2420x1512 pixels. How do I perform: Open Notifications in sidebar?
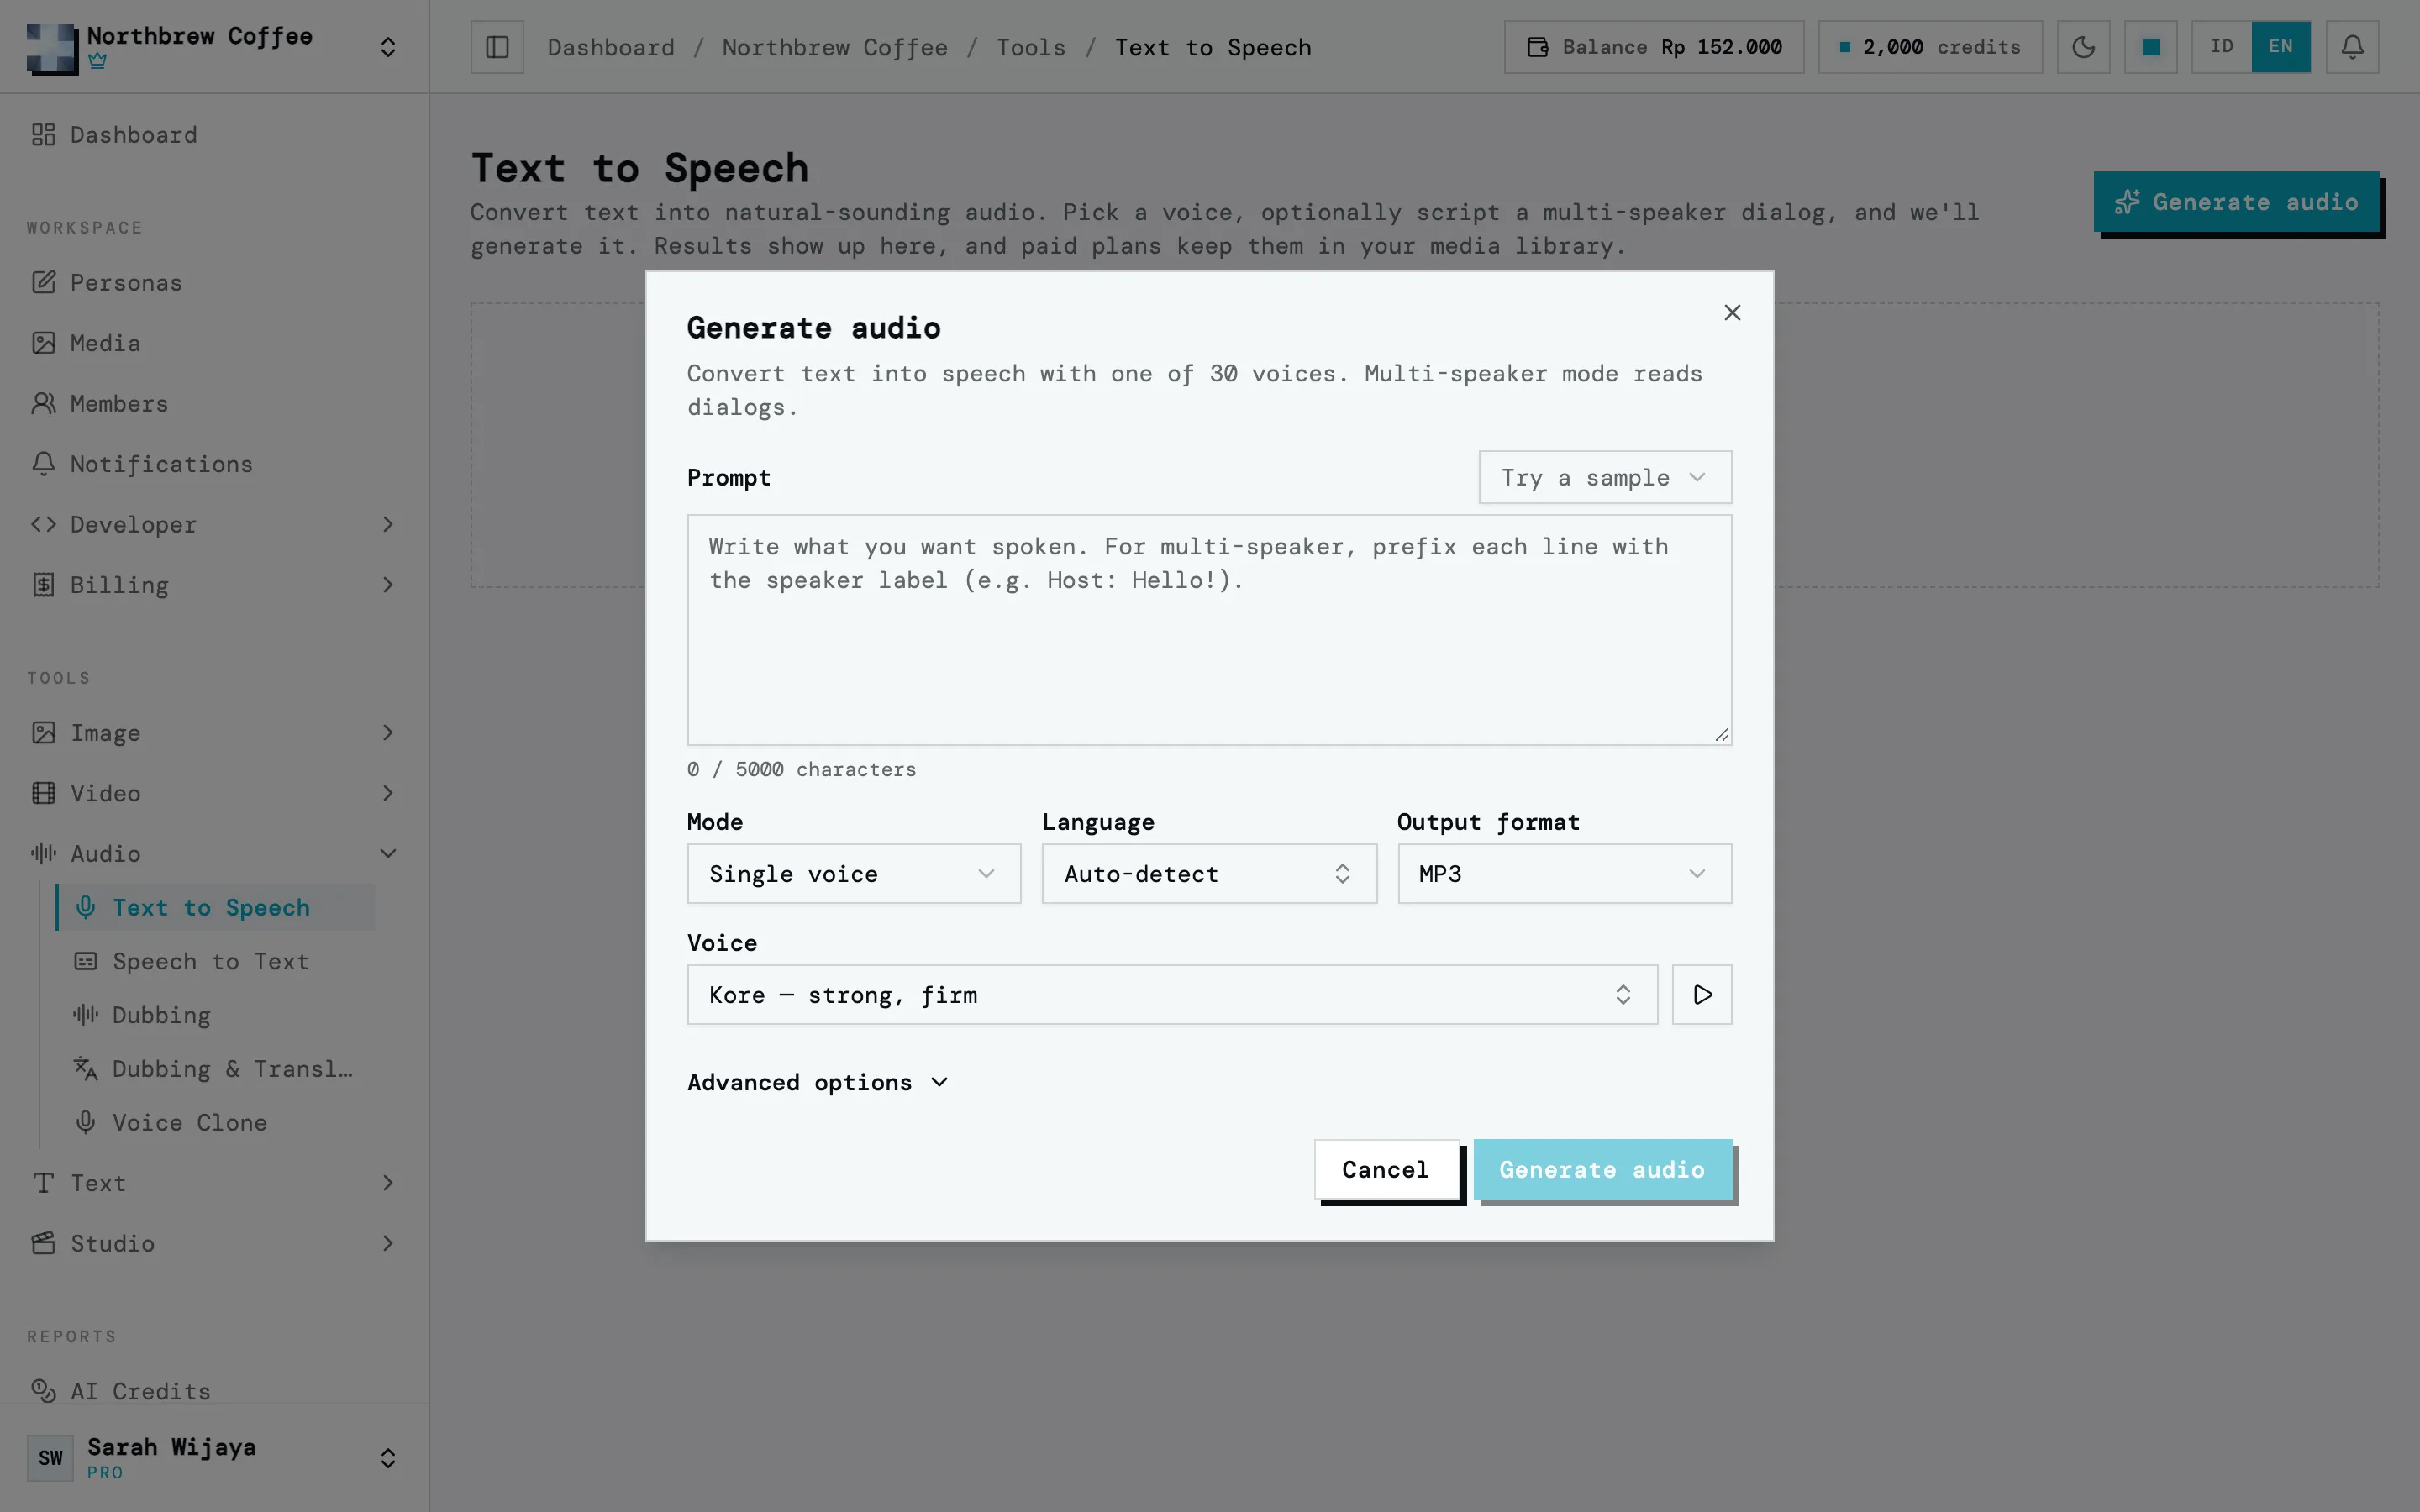[x=214, y=464]
